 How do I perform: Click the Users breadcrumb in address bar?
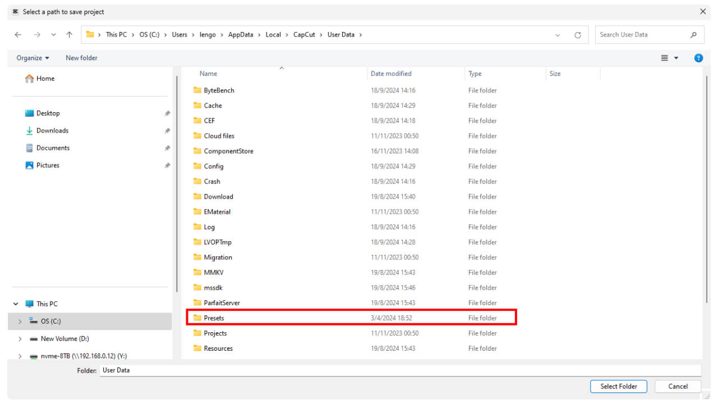click(x=179, y=35)
